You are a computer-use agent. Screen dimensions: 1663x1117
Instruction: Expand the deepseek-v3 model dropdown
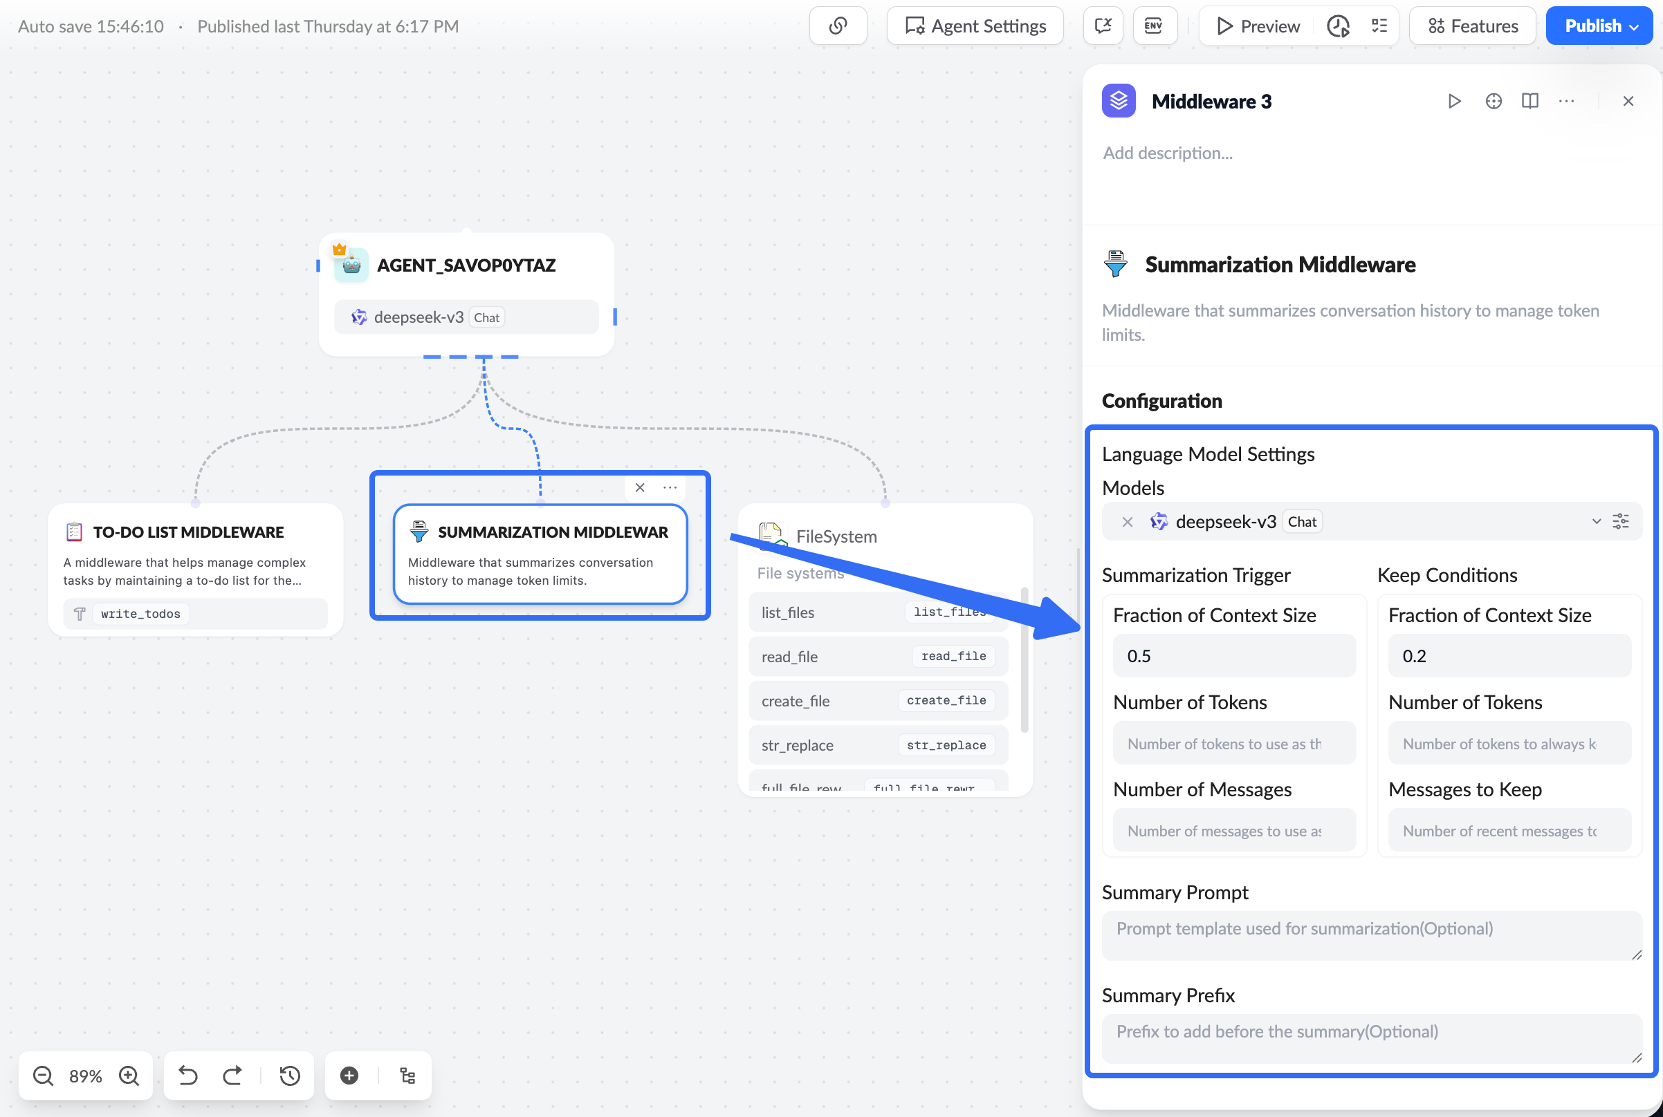coord(1596,520)
